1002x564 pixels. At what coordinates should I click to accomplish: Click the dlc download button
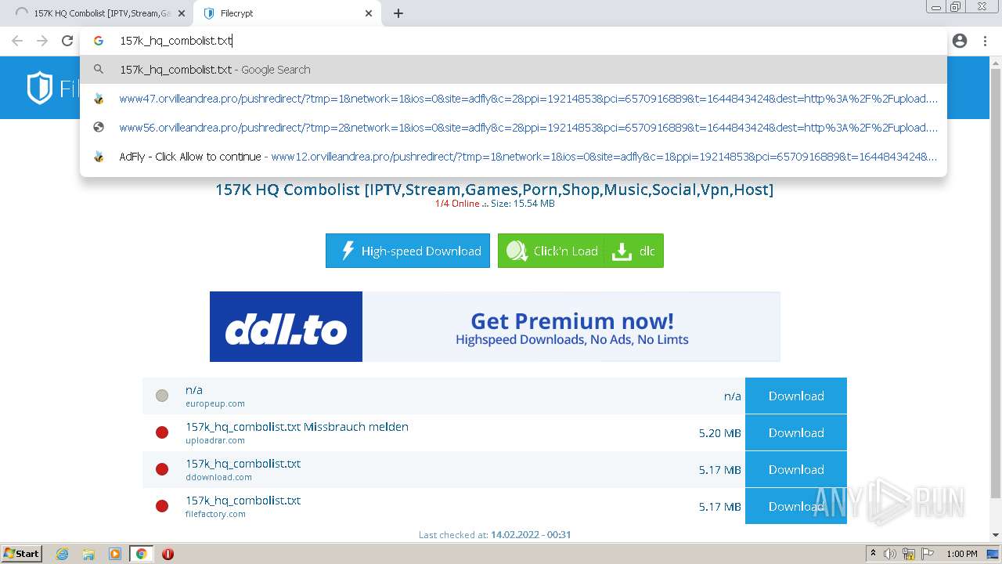[x=634, y=251]
